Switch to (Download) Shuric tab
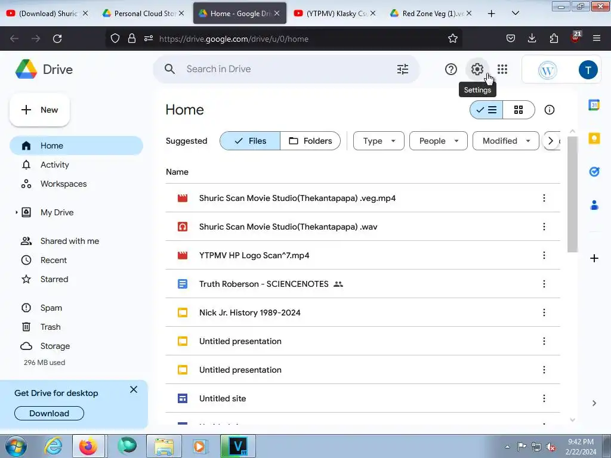 [48, 13]
